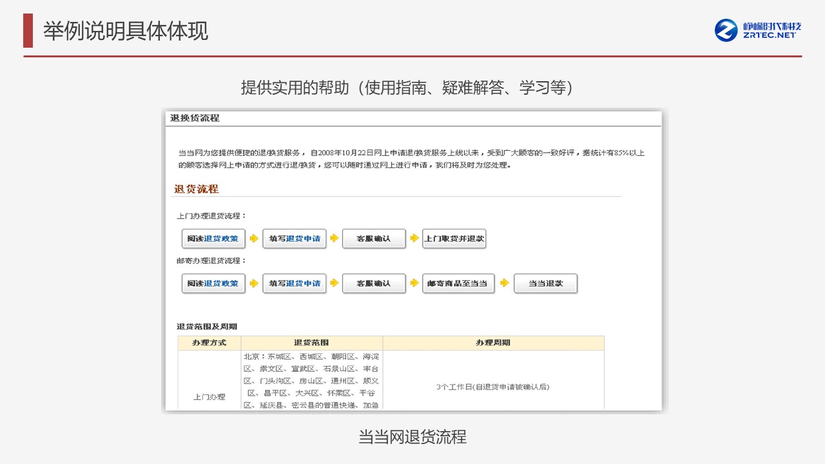Image resolution: width=825 pixels, height=464 pixels.
Task: Open 填写退货申请 in the 邮寄办理 flow
Action: click(x=295, y=283)
